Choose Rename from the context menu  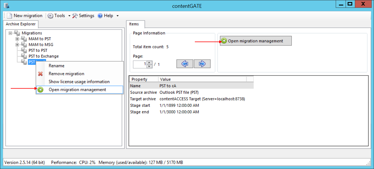coord(57,66)
